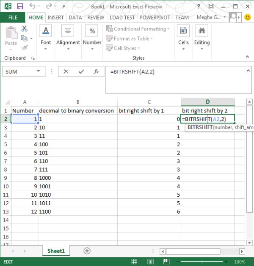Select row 5 header

click(6, 144)
